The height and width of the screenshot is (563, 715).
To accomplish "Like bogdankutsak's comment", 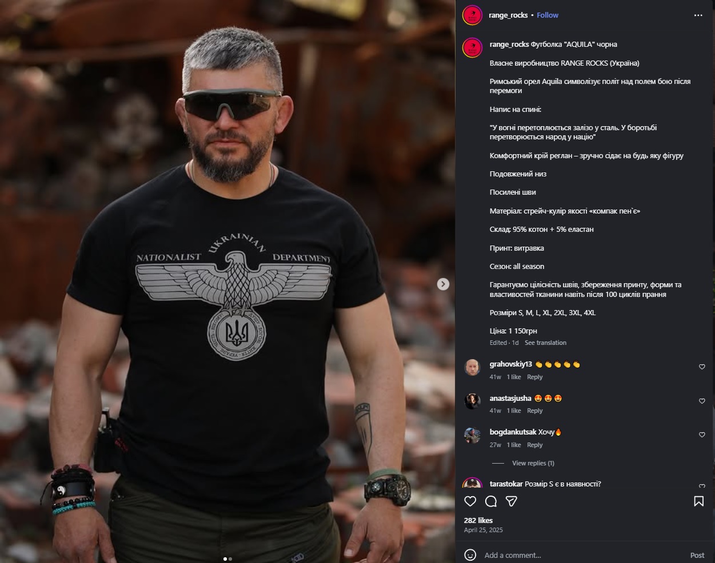I will point(702,435).
